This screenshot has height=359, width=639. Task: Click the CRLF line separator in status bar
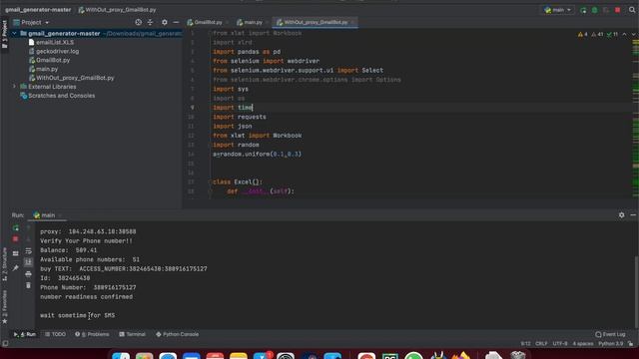(x=541, y=343)
